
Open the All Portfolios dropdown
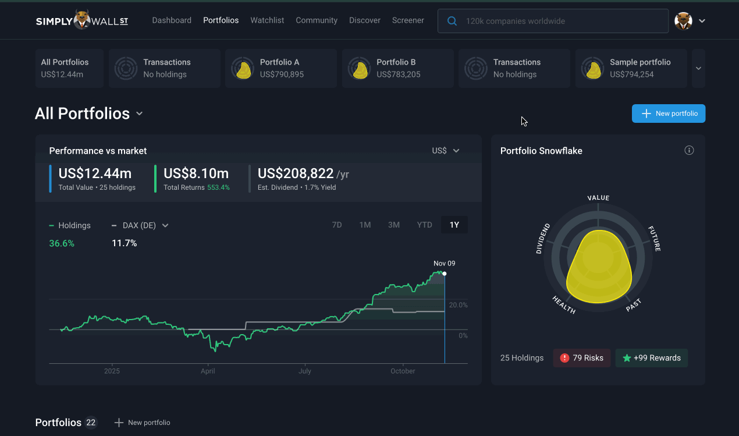[139, 114]
